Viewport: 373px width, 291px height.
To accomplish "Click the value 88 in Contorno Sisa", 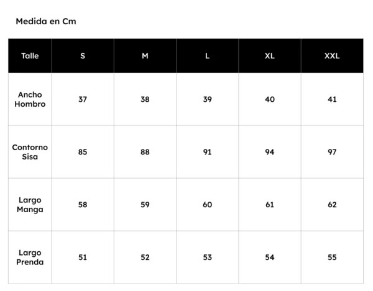I will coord(145,152).
